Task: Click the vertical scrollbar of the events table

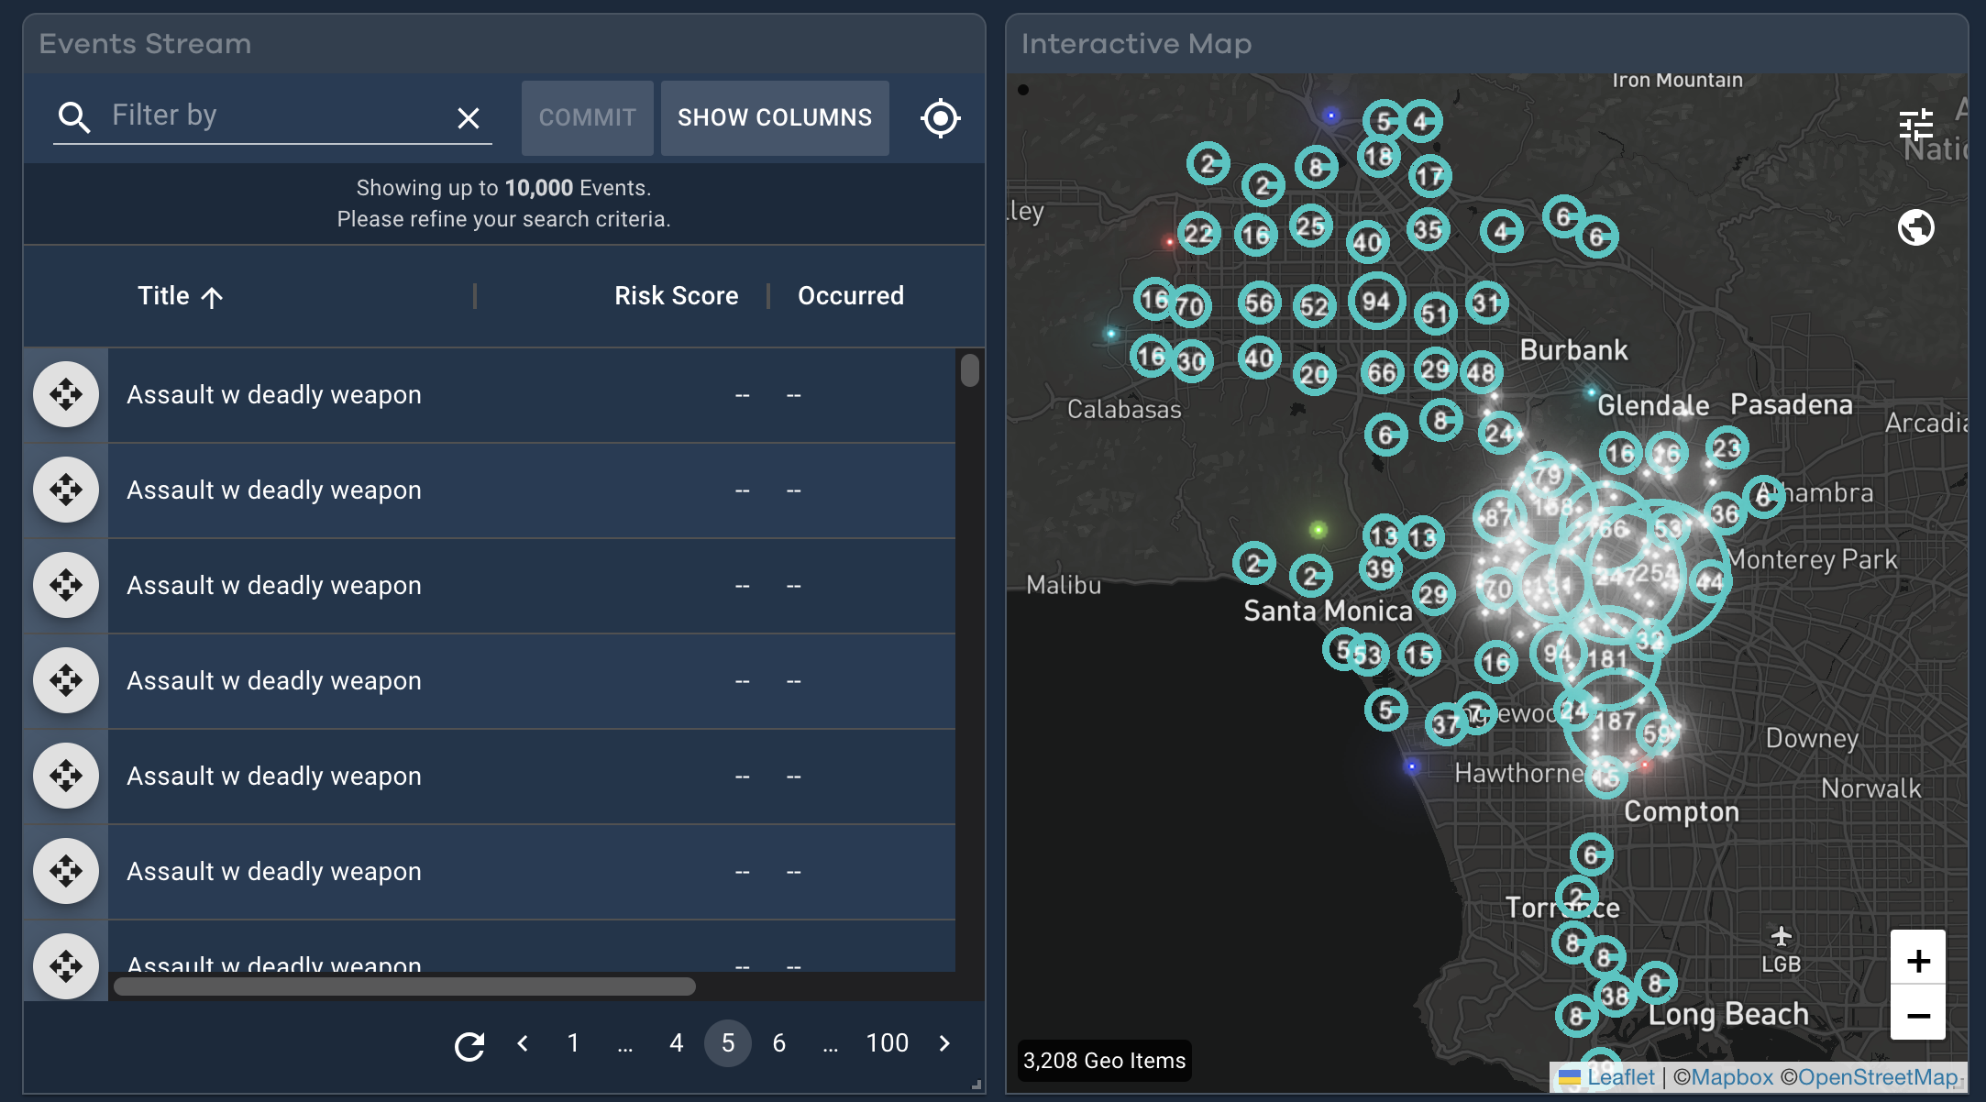Action: click(970, 371)
